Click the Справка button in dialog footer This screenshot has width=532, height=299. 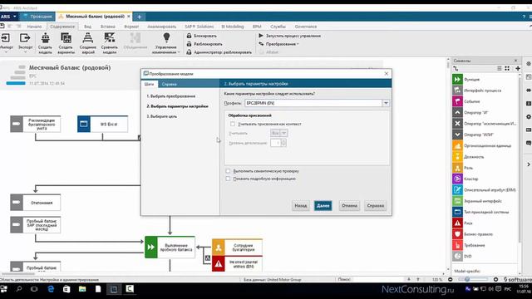tap(375, 206)
